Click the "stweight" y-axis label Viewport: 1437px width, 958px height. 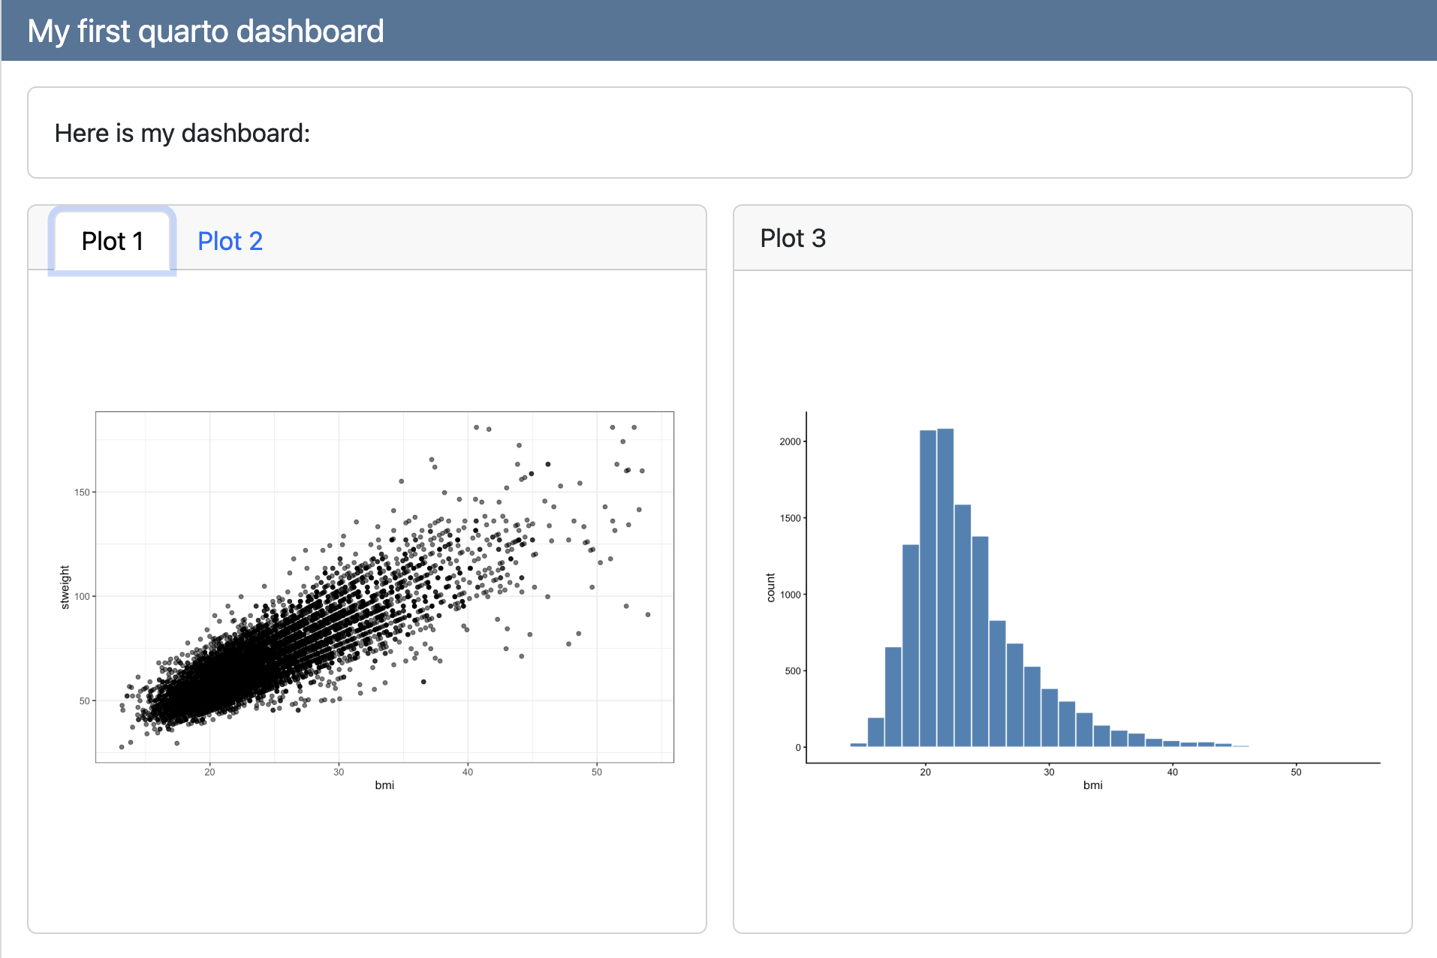tap(65, 587)
